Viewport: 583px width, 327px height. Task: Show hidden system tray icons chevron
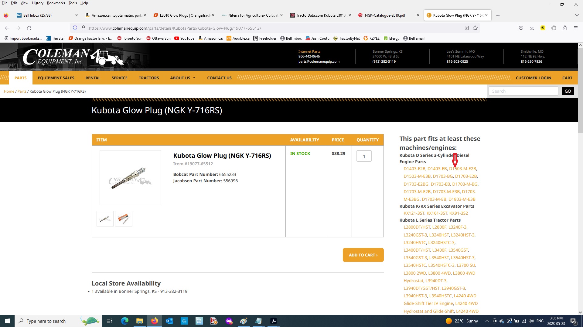pos(487,321)
